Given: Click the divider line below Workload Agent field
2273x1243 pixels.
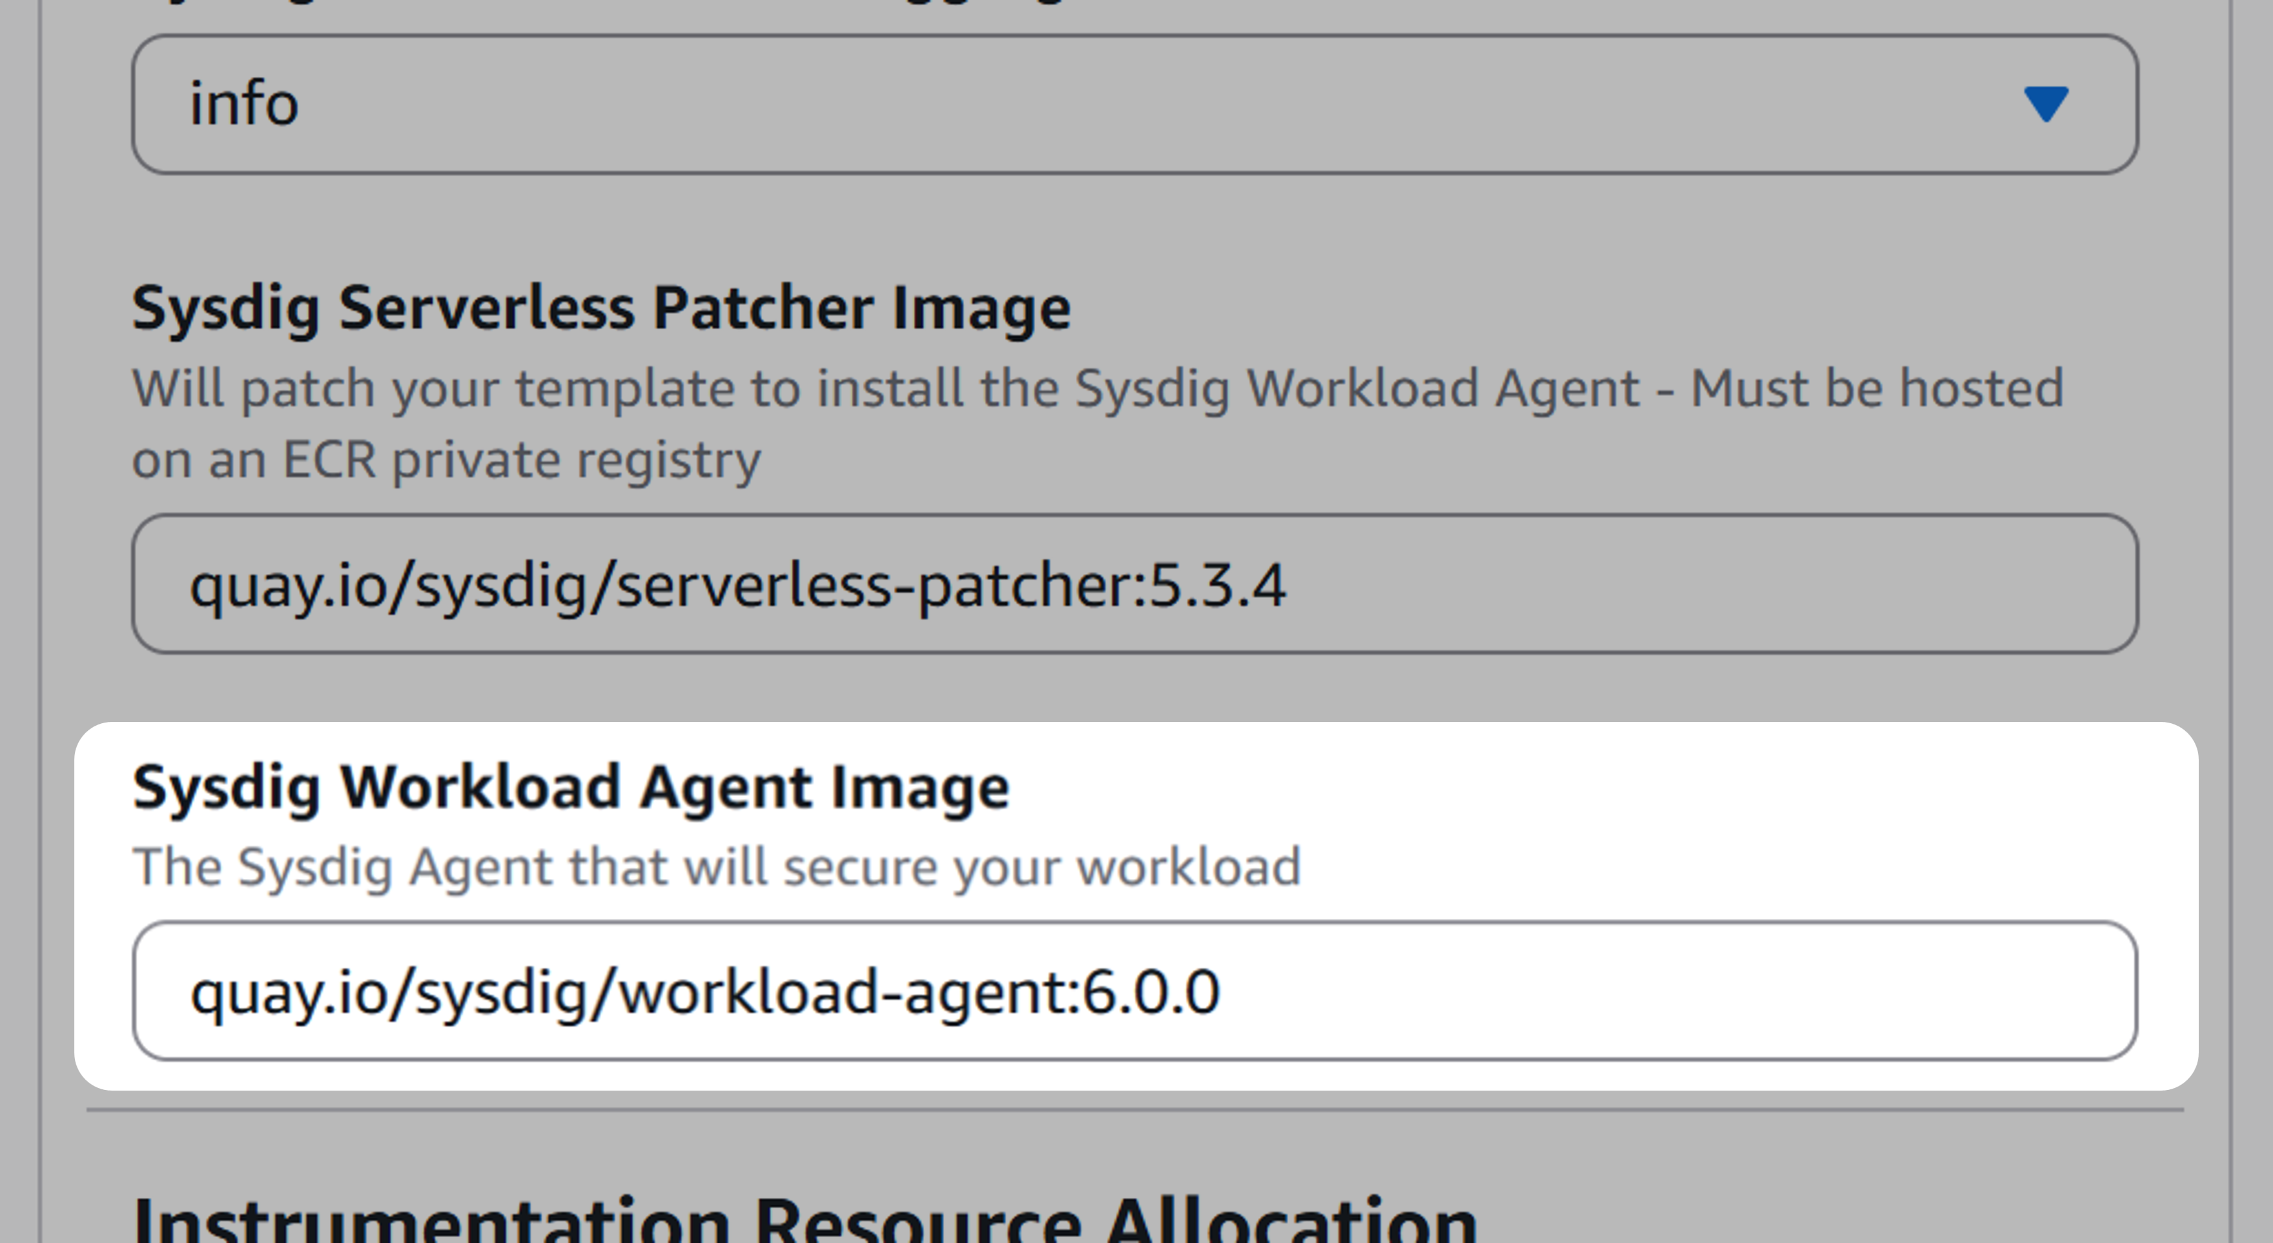Looking at the screenshot, I should click(x=1135, y=1110).
